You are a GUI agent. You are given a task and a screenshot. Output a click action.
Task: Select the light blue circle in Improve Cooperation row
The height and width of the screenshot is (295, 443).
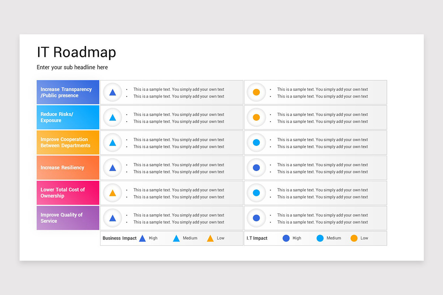(x=256, y=142)
